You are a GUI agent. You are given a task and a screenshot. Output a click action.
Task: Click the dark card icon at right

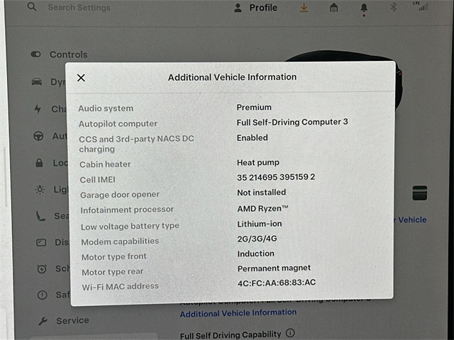[x=419, y=193]
